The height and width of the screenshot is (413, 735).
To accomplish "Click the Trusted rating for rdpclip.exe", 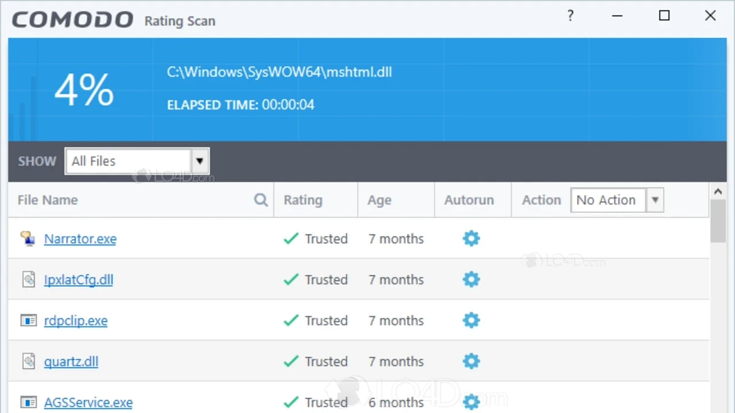I will coord(326,321).
